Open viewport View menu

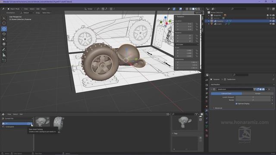(x=26, y=9)
